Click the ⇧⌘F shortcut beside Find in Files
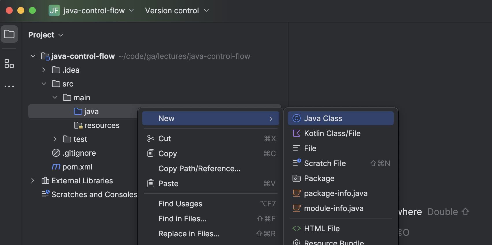 [266, 219]
